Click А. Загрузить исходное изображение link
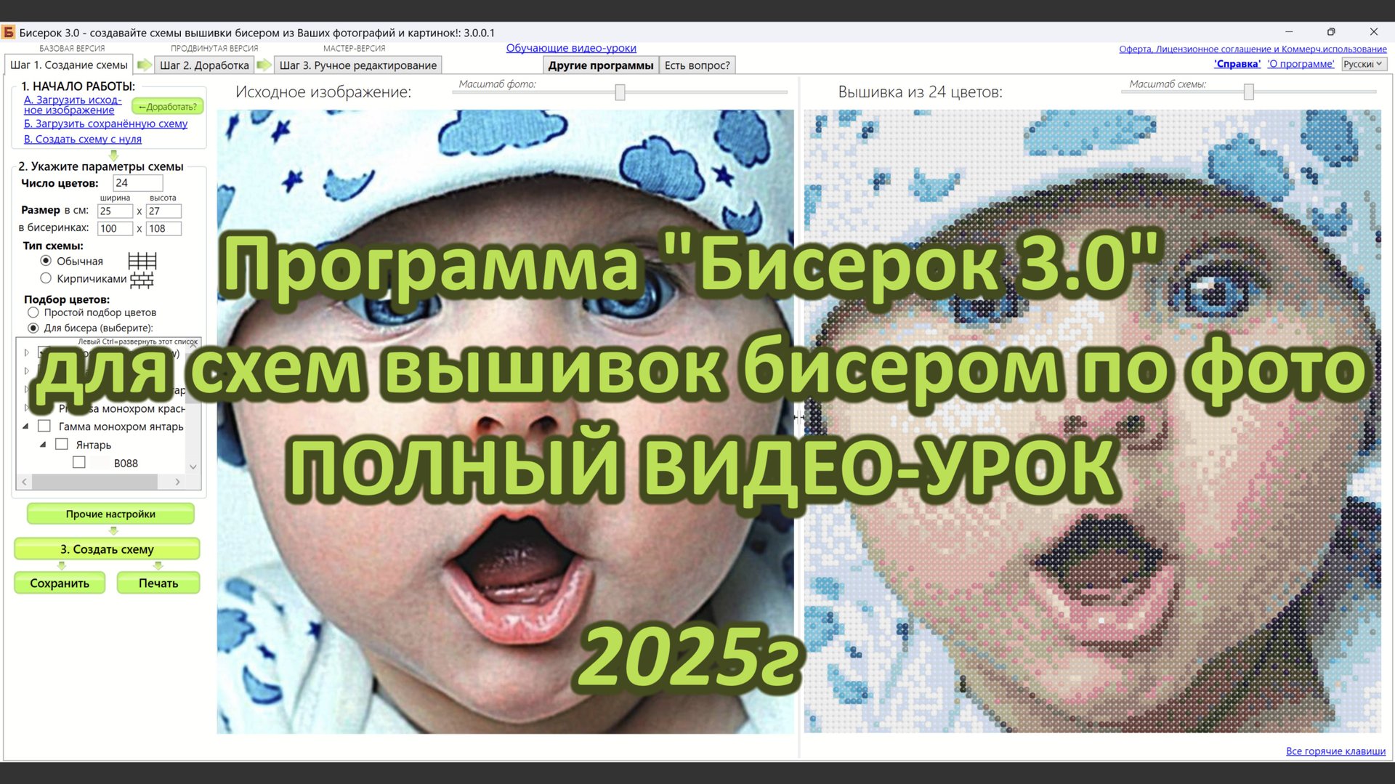 pyautogui.click(x=73, y=105)
